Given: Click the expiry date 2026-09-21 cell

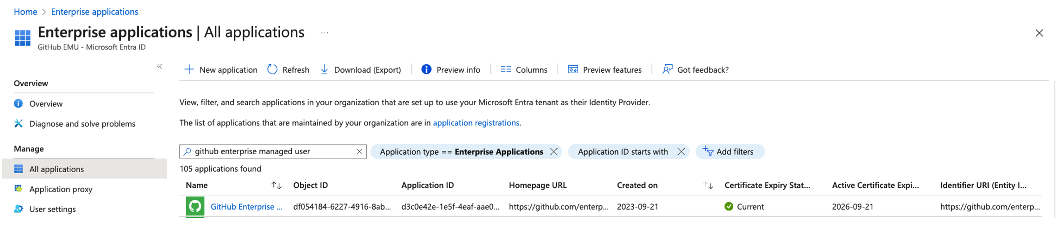Looking at the screenshot, I should (x=852, y=207).
